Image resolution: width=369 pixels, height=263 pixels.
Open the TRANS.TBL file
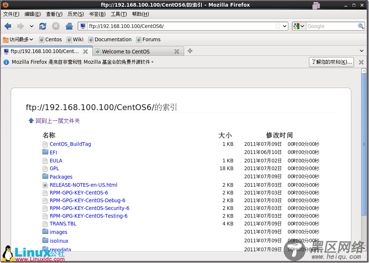click(63, 224)
